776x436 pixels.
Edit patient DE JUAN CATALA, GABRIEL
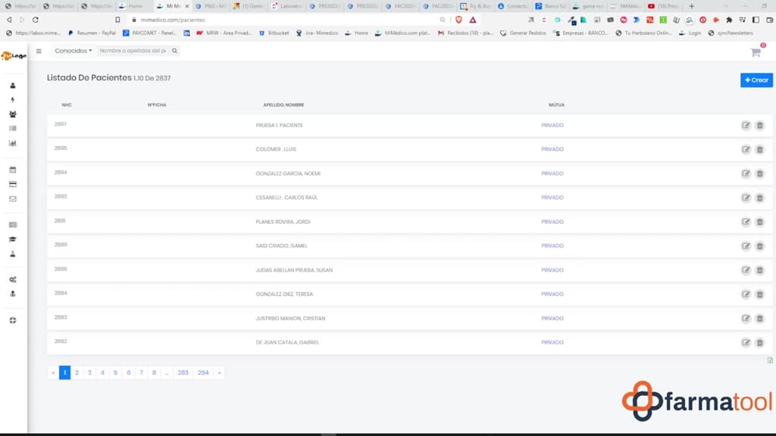click(x=746, y=343)
